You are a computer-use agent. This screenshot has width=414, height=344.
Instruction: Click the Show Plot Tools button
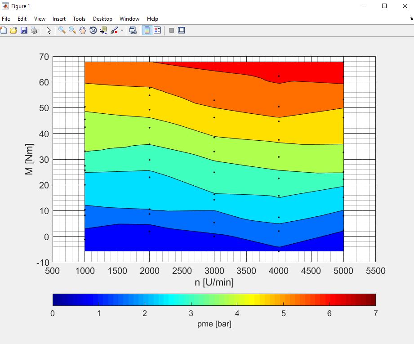point(182,31)
